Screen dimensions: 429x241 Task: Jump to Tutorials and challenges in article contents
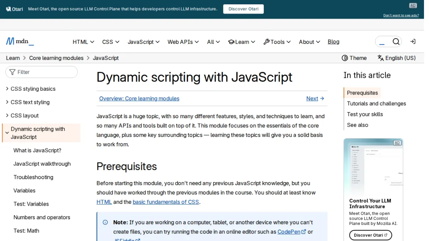coord(376,104)
